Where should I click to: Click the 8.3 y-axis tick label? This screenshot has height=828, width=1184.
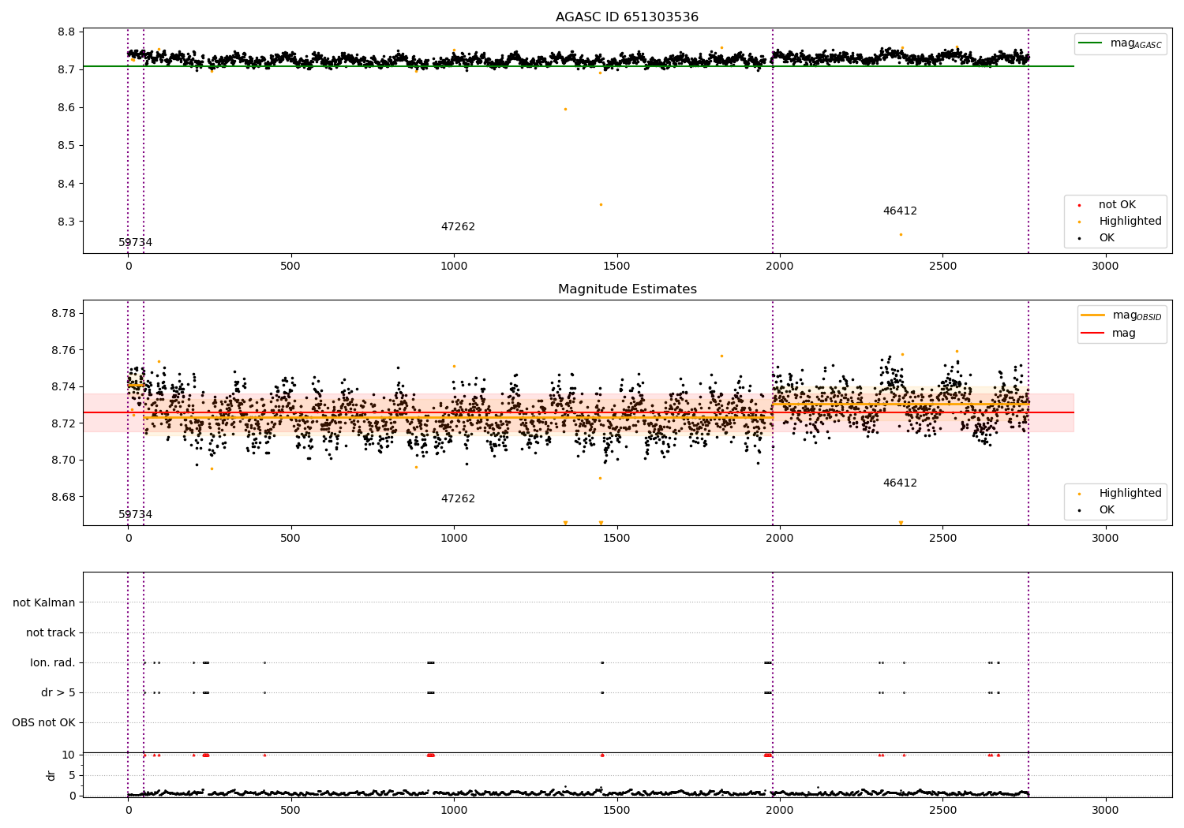point(66,222)
